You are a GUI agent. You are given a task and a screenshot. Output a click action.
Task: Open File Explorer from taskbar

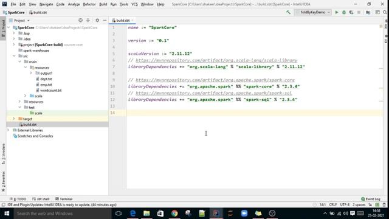[x=146, y=214]
